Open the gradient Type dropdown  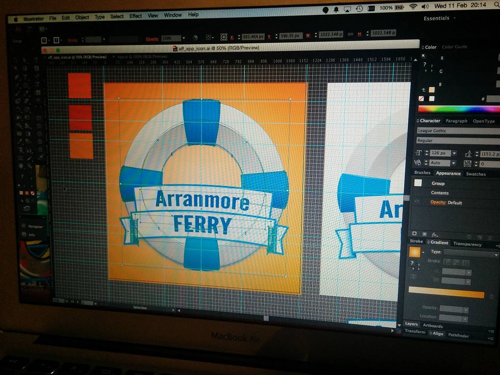click(470, 253)
